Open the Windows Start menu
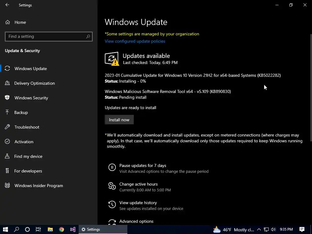The height and width of the screenshot is (234, 312). pos(5,229)
